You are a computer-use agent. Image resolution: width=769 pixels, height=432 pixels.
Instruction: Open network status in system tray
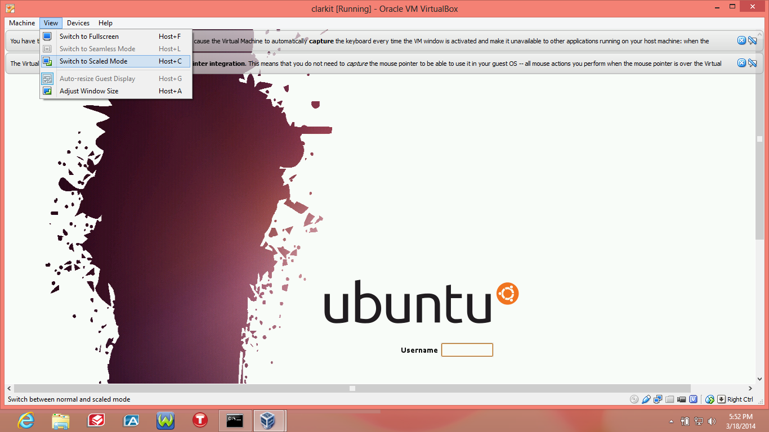[x=699, y=421]
